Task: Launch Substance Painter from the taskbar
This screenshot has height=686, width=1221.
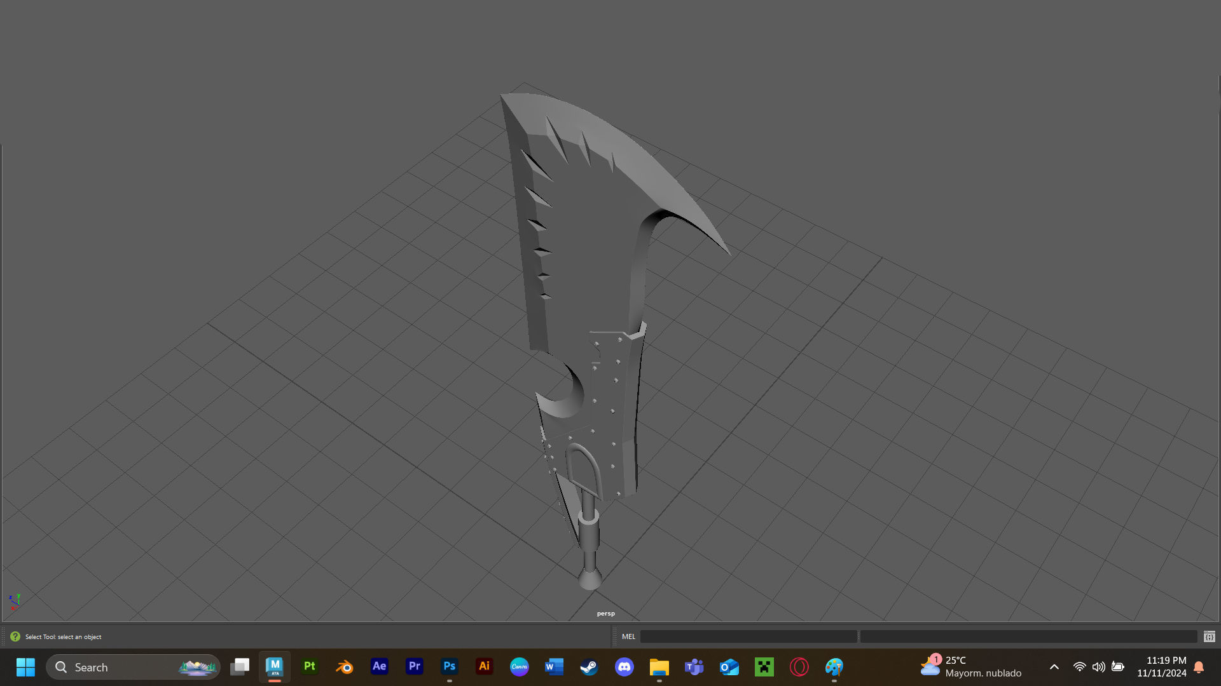Action: pos(310,667)
